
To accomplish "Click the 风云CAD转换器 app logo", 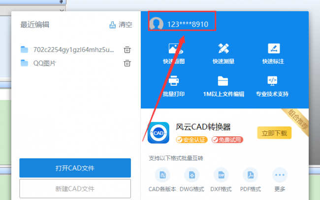I will tap(159, 133).
